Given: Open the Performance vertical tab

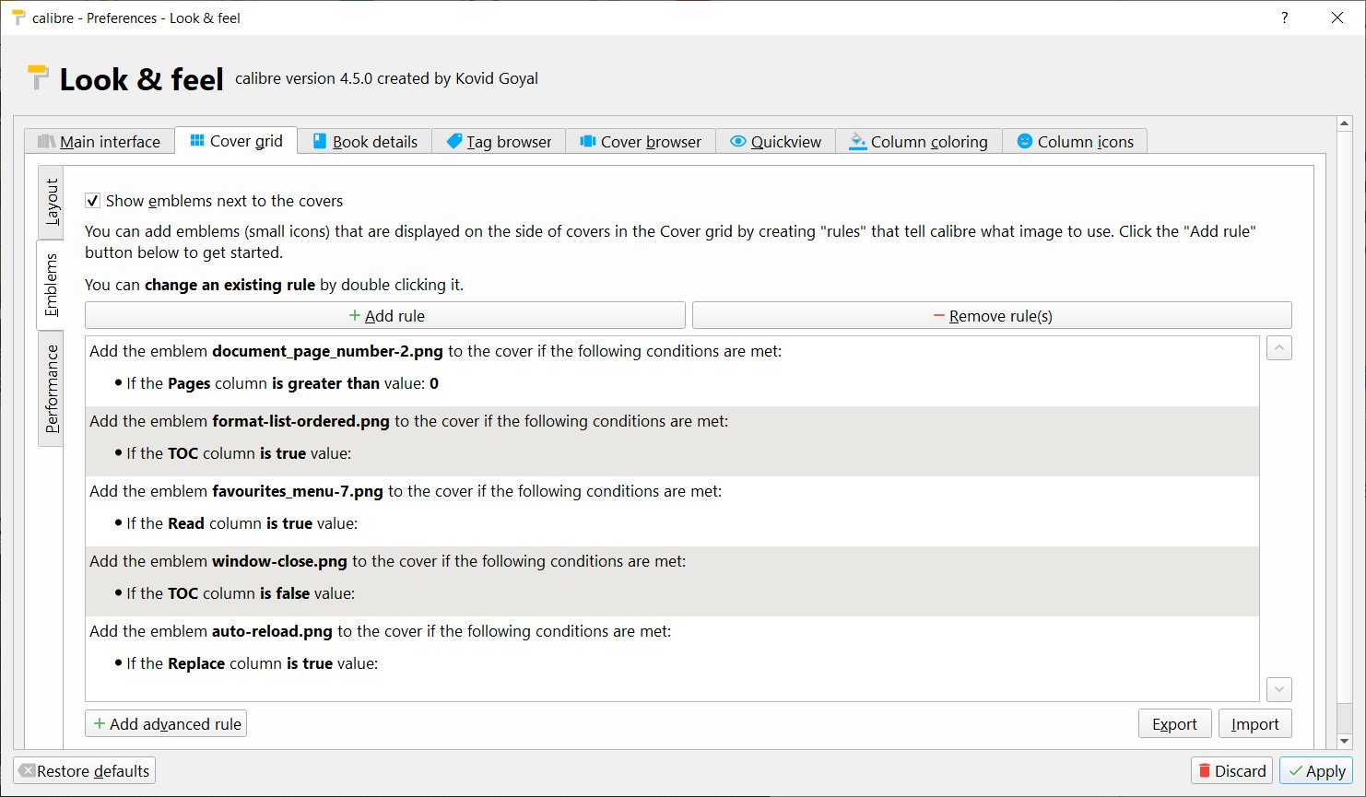Looking at the screenshot, I should click(x=52, y=388).
